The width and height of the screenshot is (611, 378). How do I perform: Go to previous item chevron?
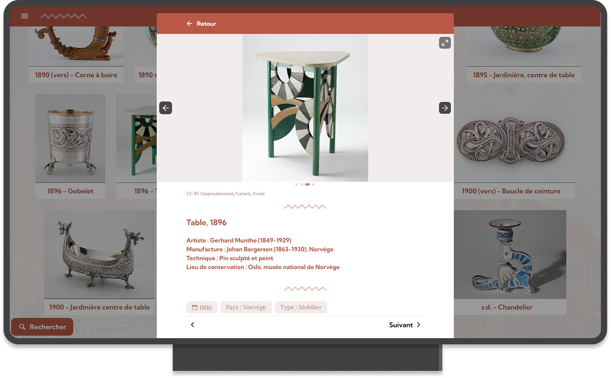[192, 325]
